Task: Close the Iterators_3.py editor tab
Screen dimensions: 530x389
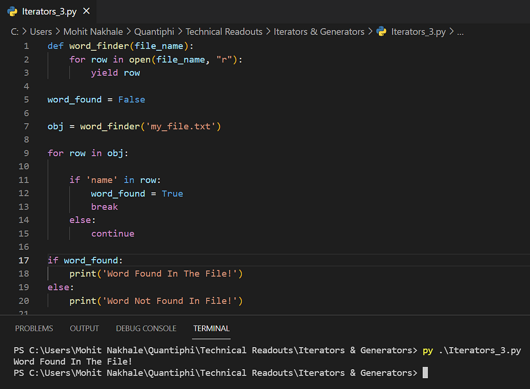Action: [x=86, y=11]
